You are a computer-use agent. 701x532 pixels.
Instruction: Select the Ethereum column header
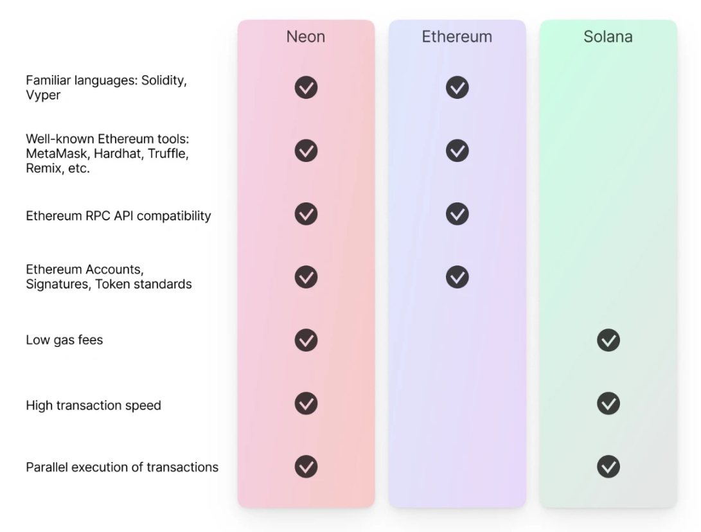[x=457, y=37]
